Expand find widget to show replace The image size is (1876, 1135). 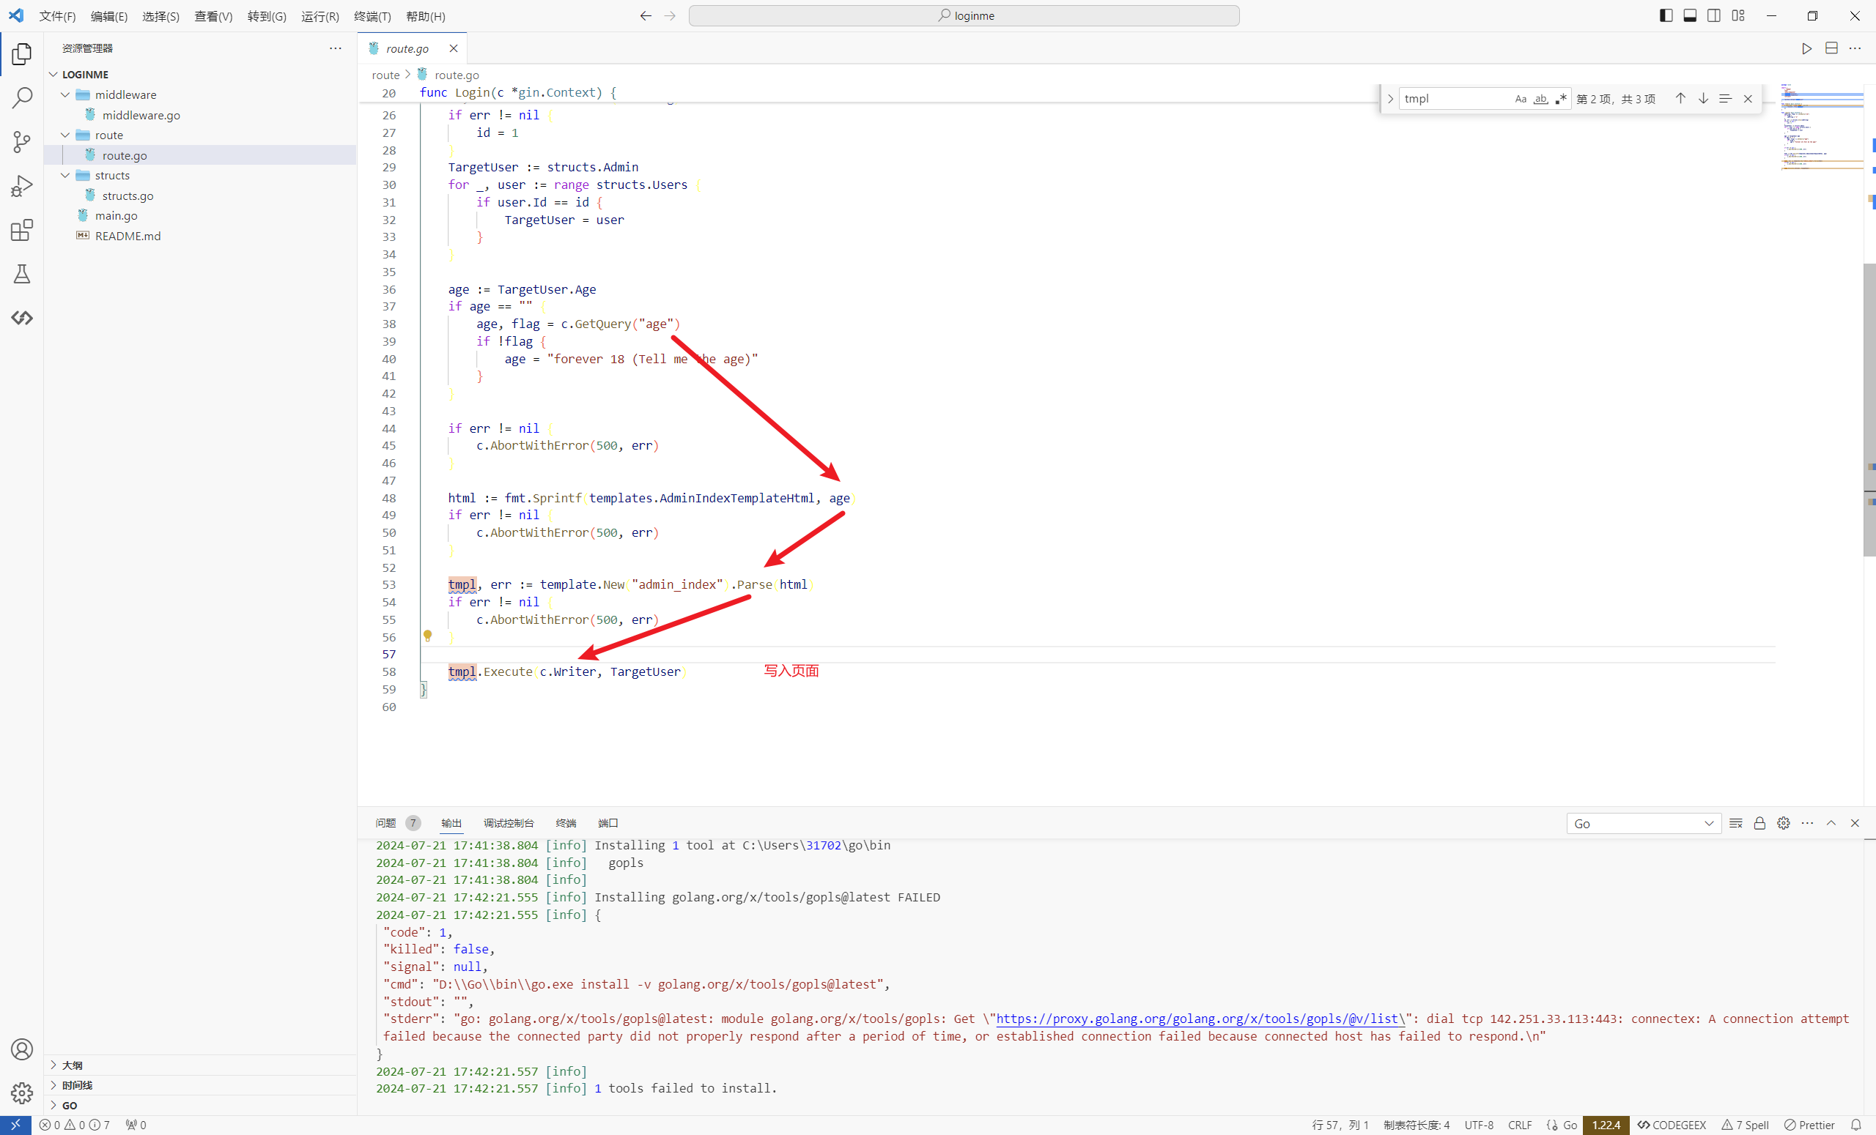coord(1390,99)
